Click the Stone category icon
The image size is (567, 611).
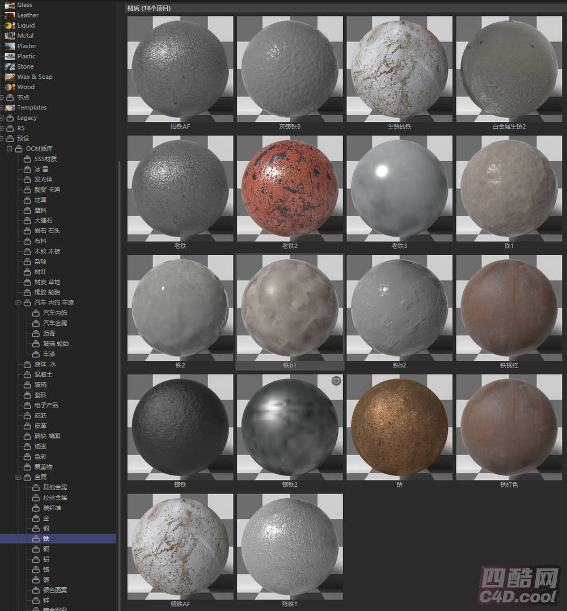point(10,66)
